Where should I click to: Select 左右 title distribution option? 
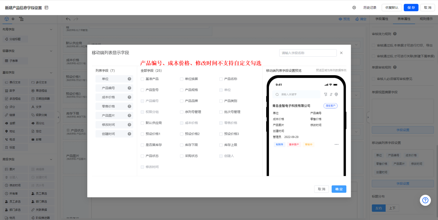(x=378, y=208)
